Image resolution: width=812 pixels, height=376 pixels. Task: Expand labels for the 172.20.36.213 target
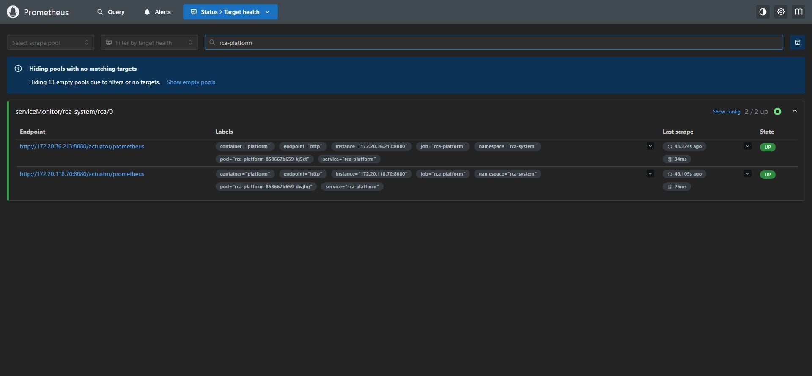(x=650, y=146)
